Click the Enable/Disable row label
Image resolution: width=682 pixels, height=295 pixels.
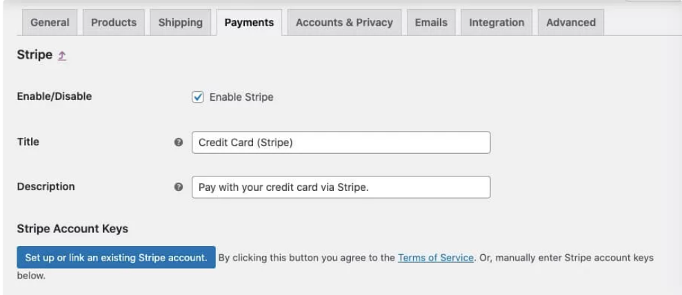54,96
